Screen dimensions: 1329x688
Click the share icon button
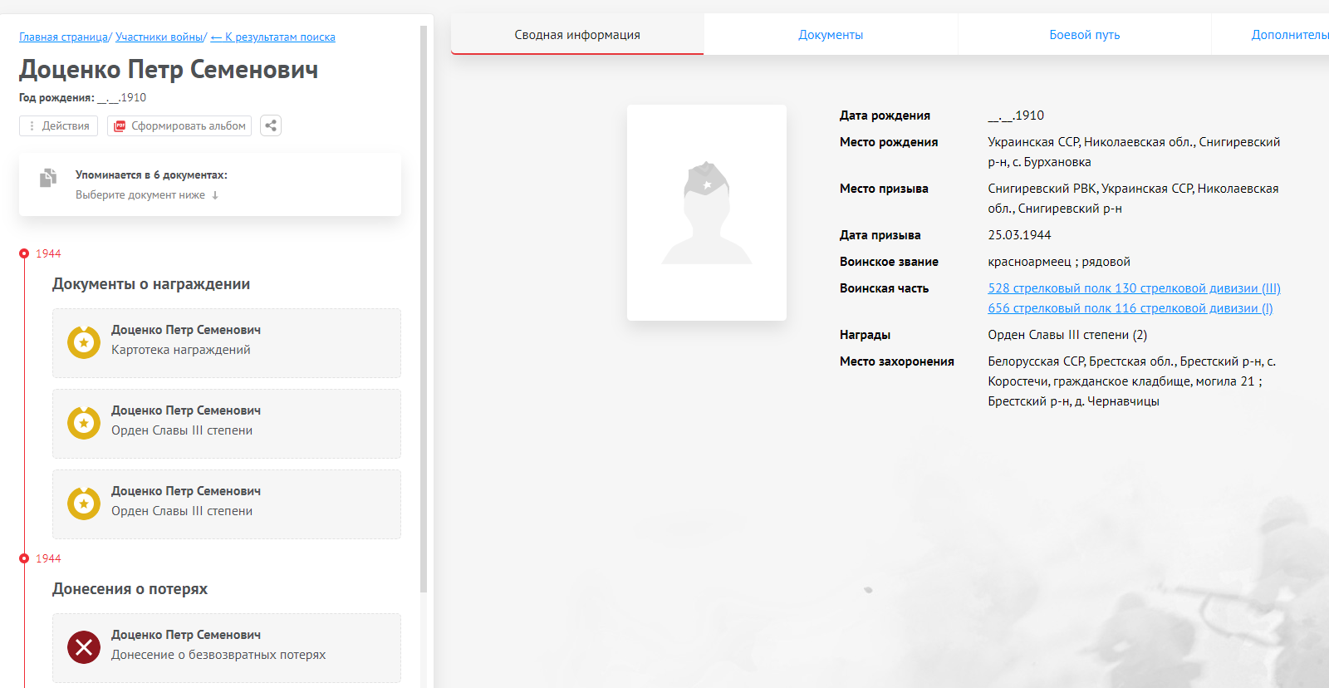point(271,125)
